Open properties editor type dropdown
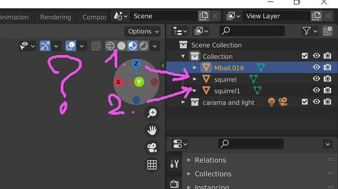Viewport: 338px width, 189px height. (x=180, y=144)
